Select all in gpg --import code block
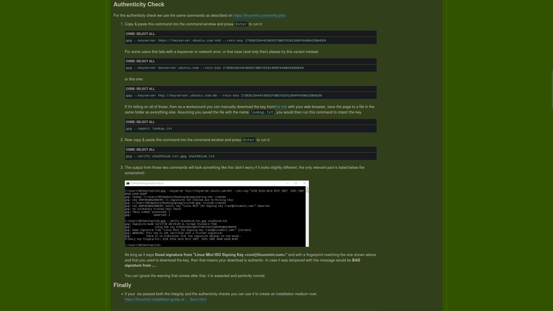Image resolution: width=553 pixels, height=311 pixels. pyautogui.click(x=146, y=122)
